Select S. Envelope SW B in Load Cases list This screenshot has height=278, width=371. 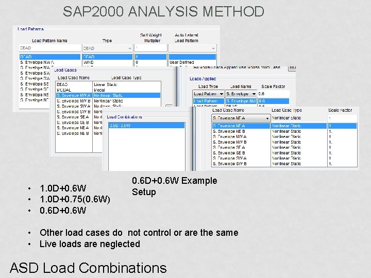pos(74,112)
